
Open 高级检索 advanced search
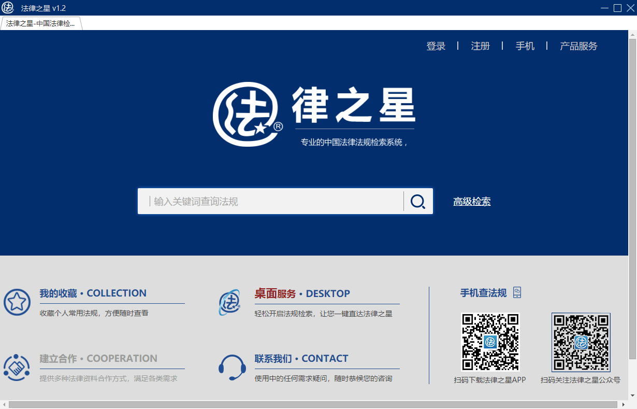click(472, 202)
